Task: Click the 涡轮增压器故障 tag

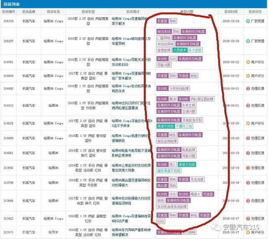Action: coord(202,99)
